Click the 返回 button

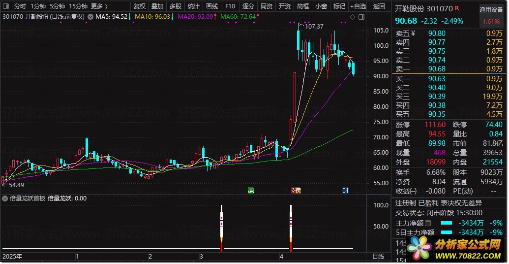[379, 6]
